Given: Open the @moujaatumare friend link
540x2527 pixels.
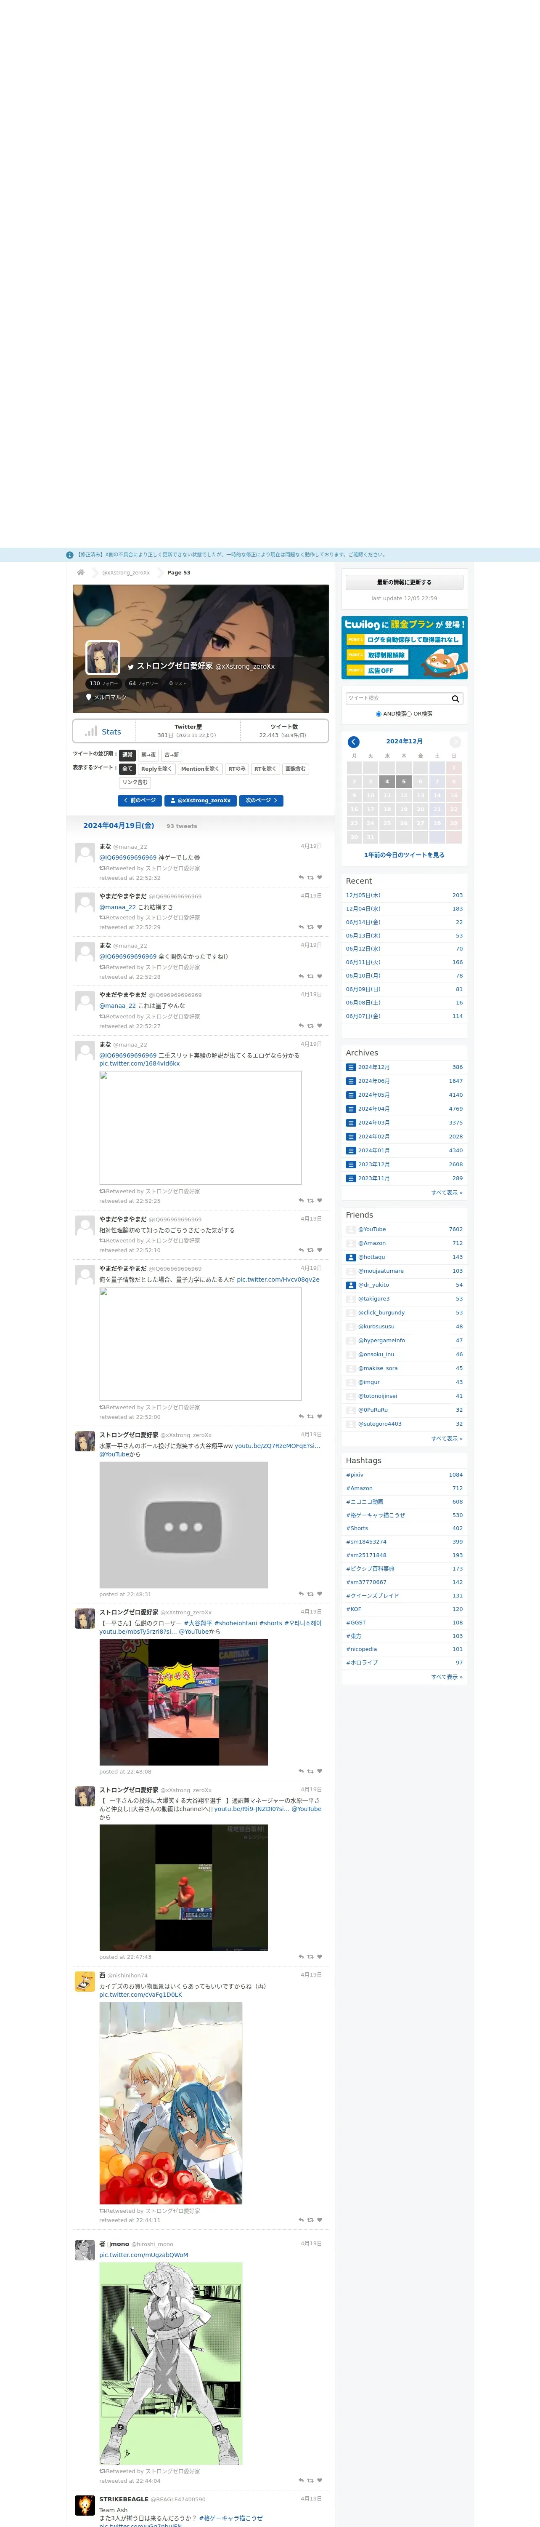Looking at the screenshot, I should pyautogui.click(x=380, y=1272).
